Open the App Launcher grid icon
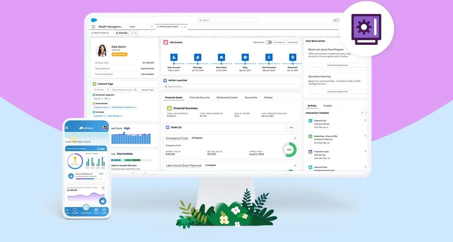 click(x=94, y=27)
